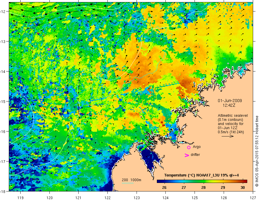This screenshot has height=200, width=259.
Task: Click the 0.5m/s velocity scale arrow
Action: (x=228, y=136)
